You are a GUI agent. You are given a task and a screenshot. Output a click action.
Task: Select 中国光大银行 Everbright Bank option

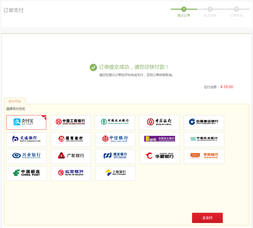click(159, 140)
